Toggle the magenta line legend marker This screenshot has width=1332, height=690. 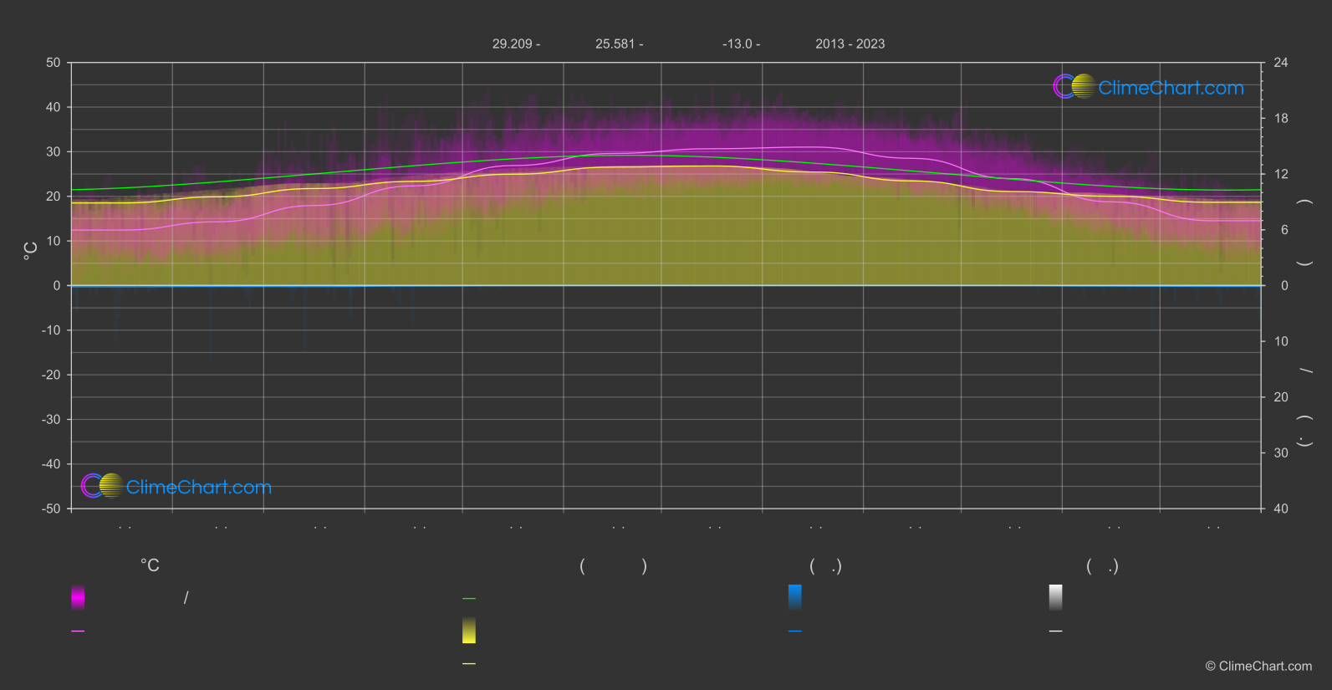tap(78, 631)
